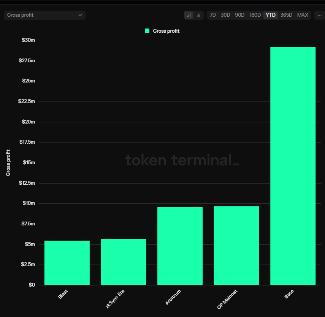The image size is (325, 317).
Task: Click the $15m y-axis tick label
Action: (x=29, y=163)
